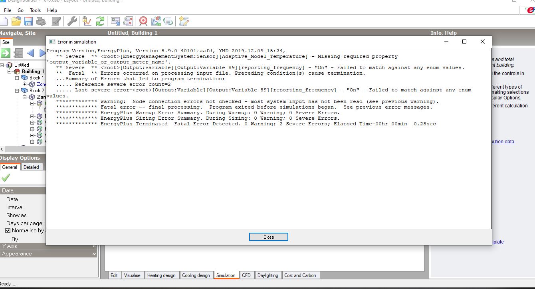Close the Error in simulation dialog
Image resolution: width=535 pixels, height=289 pixels.
(x=269, y=237)
